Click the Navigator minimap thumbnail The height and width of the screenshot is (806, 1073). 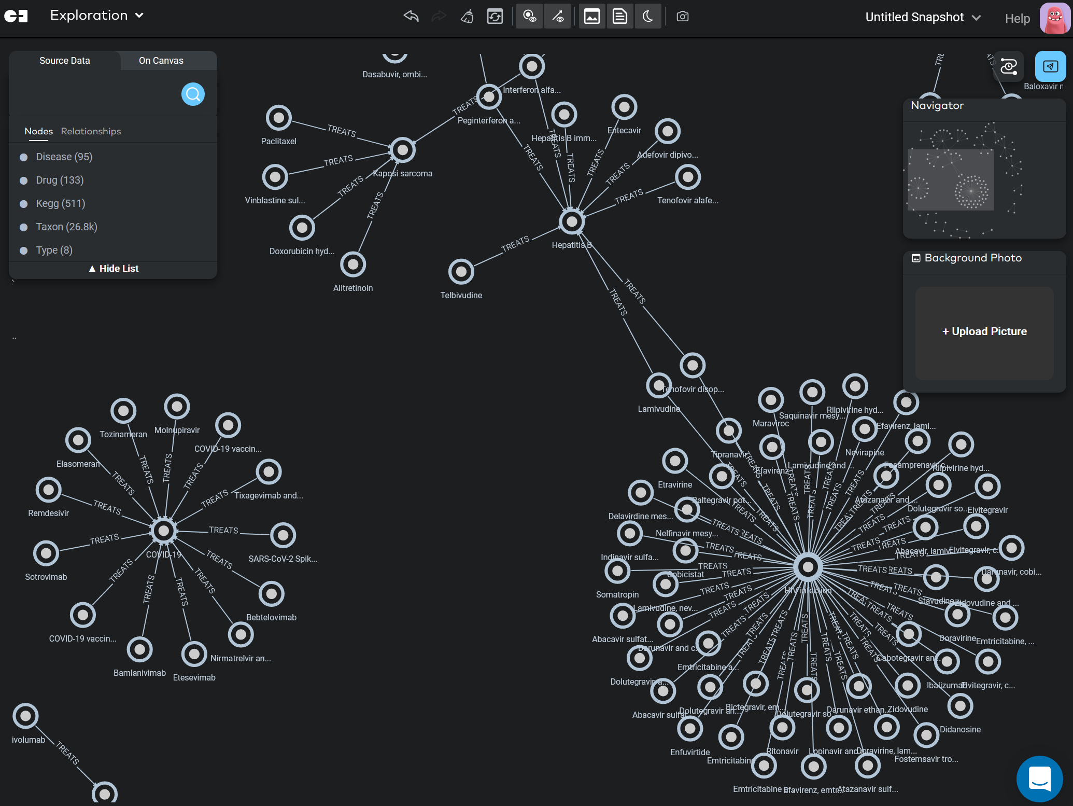pos(984,179)
